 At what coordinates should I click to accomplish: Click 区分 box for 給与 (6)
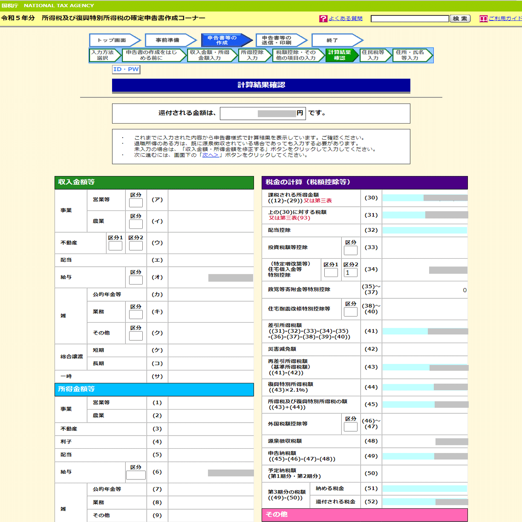pyautogui.click(x=136, y=475)
